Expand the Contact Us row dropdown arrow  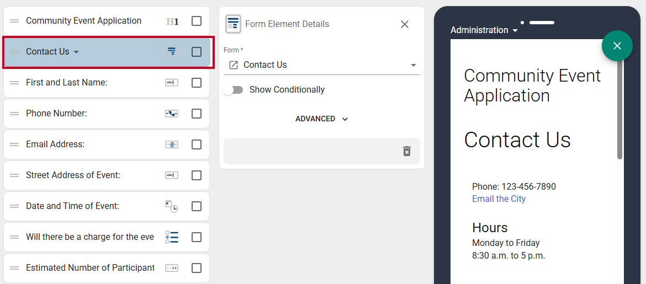(x=76, y=52)
